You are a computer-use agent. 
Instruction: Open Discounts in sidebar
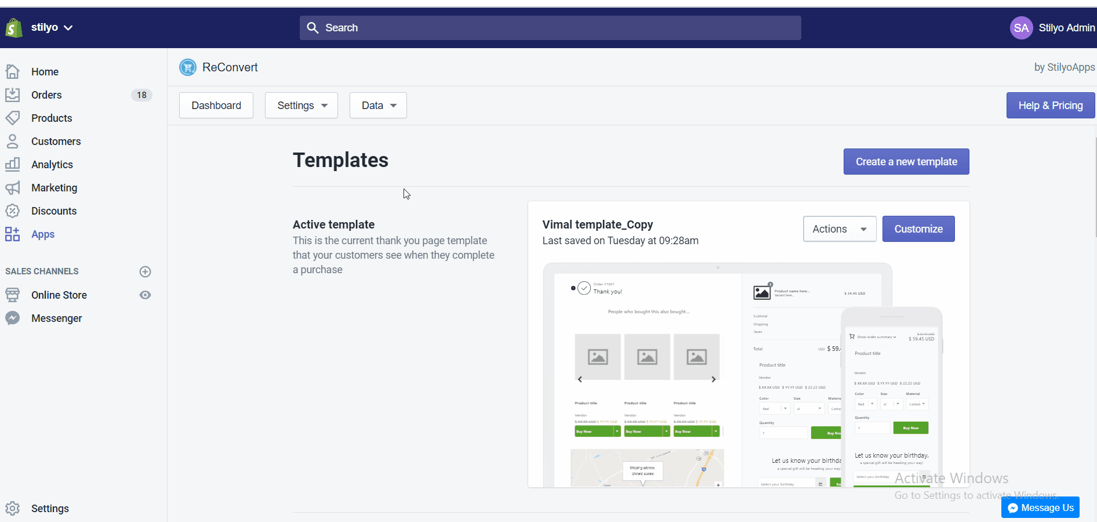54,211
